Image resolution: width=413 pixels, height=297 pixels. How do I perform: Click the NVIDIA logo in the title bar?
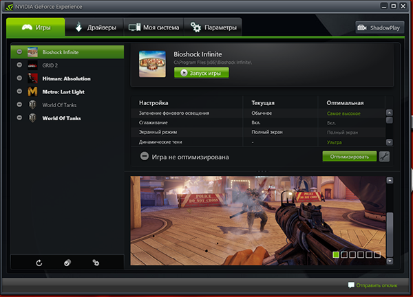click(9, 6)
